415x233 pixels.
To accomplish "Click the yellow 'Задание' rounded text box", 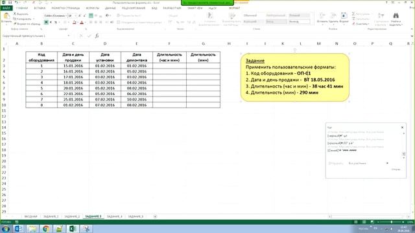I will pyautogui.click(x=295, y=78).
